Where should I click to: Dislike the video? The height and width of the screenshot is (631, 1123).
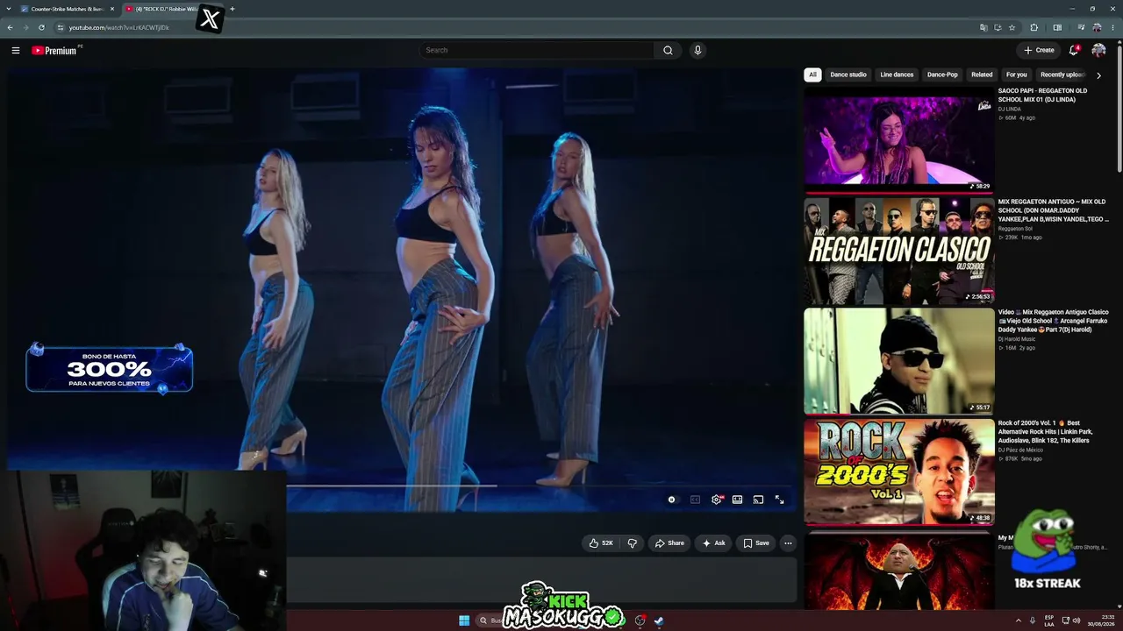coord(632,543)
